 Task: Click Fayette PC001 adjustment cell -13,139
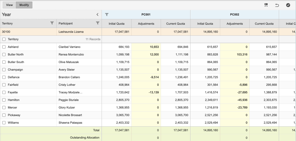(x=146, y=92)
